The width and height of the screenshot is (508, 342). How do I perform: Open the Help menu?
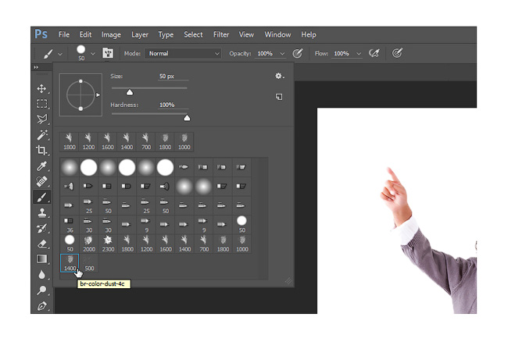[309, 34]
